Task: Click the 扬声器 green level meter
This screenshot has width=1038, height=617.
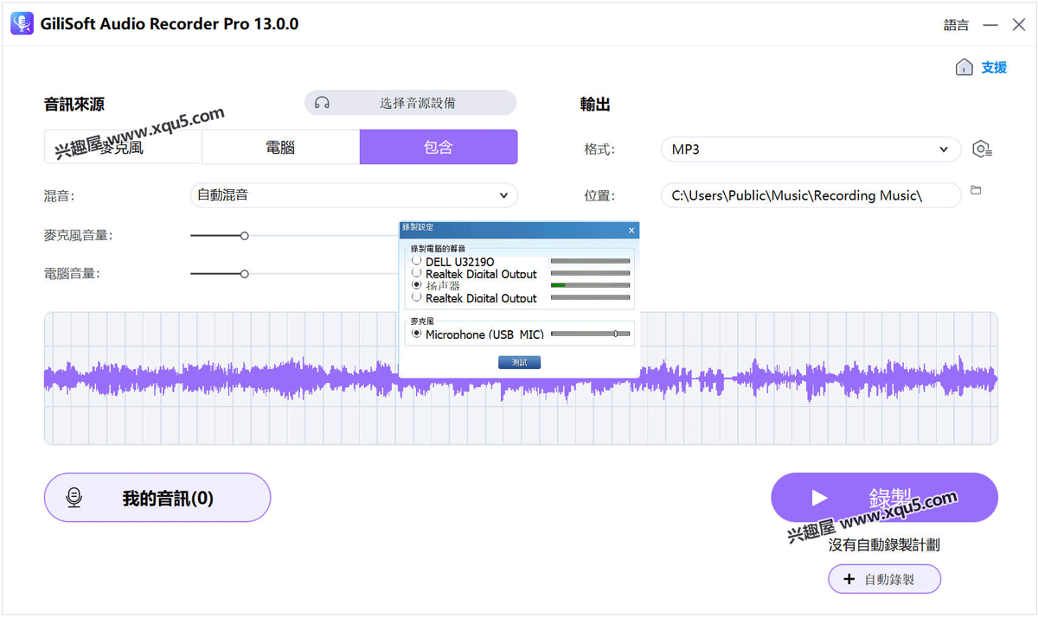Action: 591,285
